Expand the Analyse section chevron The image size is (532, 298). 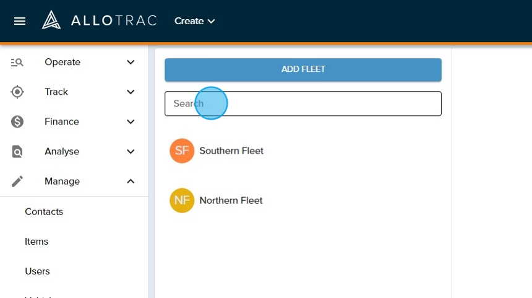131,151
